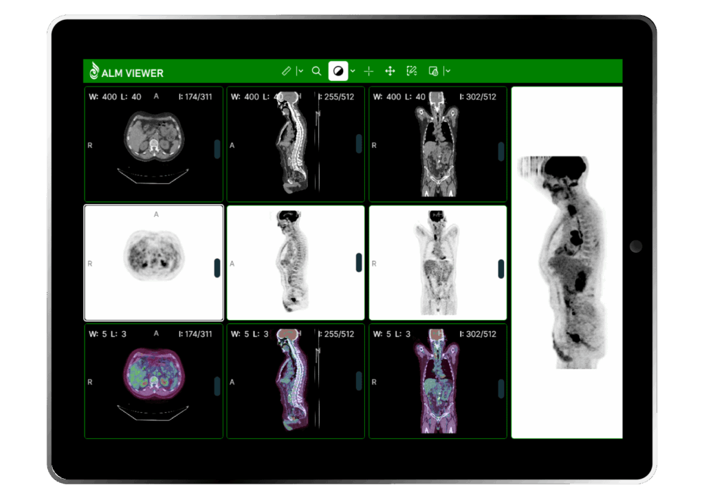704x498 pixels.
Task: Activate the window/level contrast tool
Action: (338, 71)
